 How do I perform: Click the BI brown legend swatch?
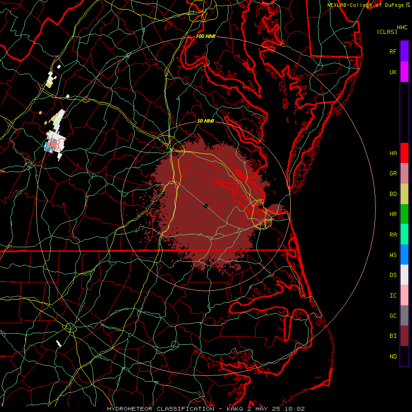(x=404, y=336)
